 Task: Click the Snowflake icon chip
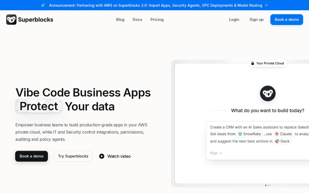point(250,134)
